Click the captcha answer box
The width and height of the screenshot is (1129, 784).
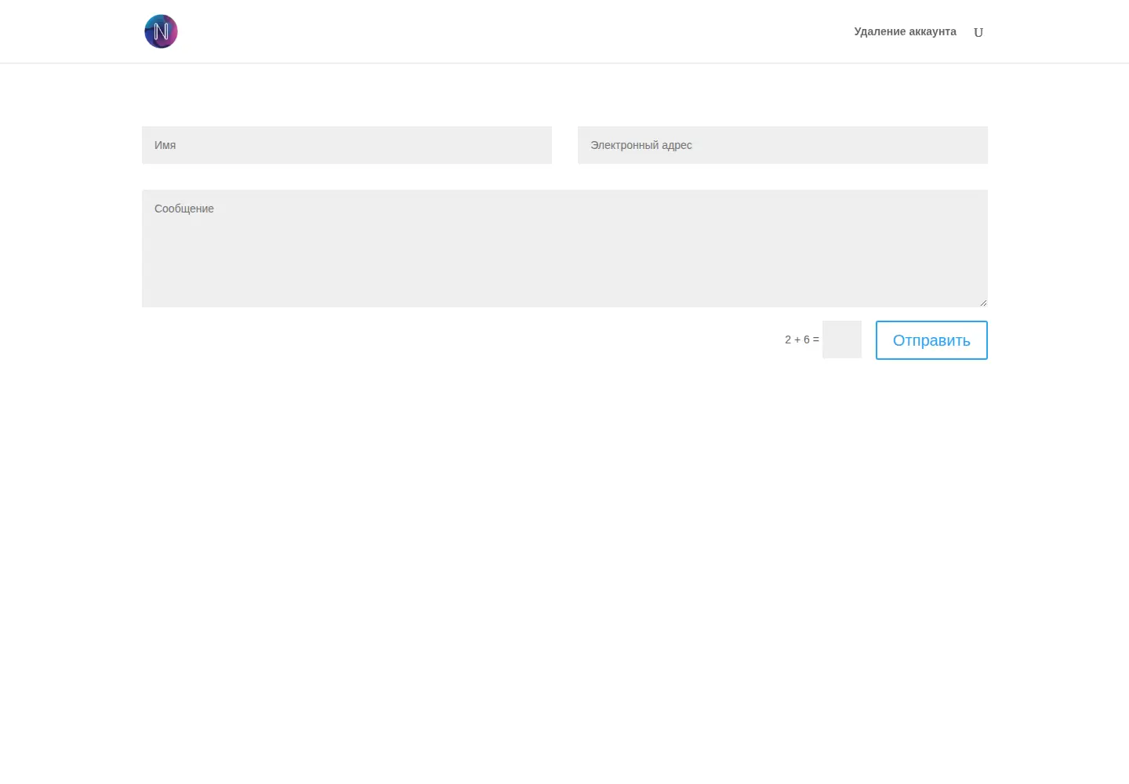click(x=842, y=339)
